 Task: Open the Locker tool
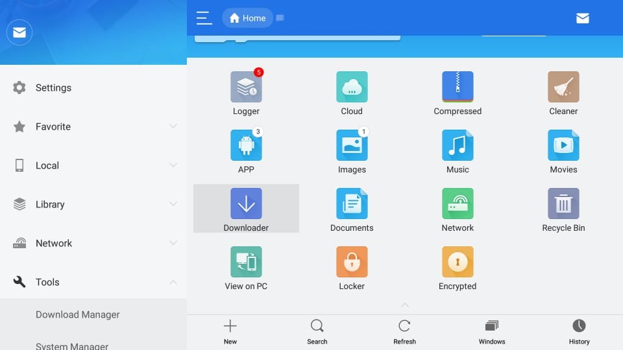352,262
